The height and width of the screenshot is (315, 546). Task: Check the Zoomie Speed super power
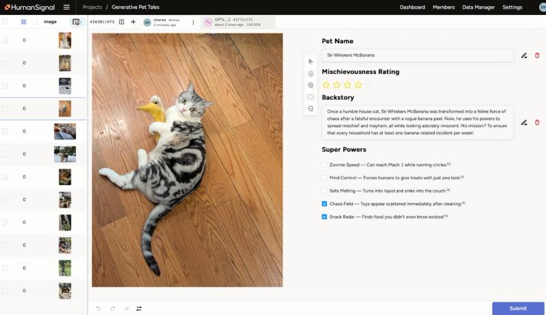pyautogui.click(x=324, y=165)
